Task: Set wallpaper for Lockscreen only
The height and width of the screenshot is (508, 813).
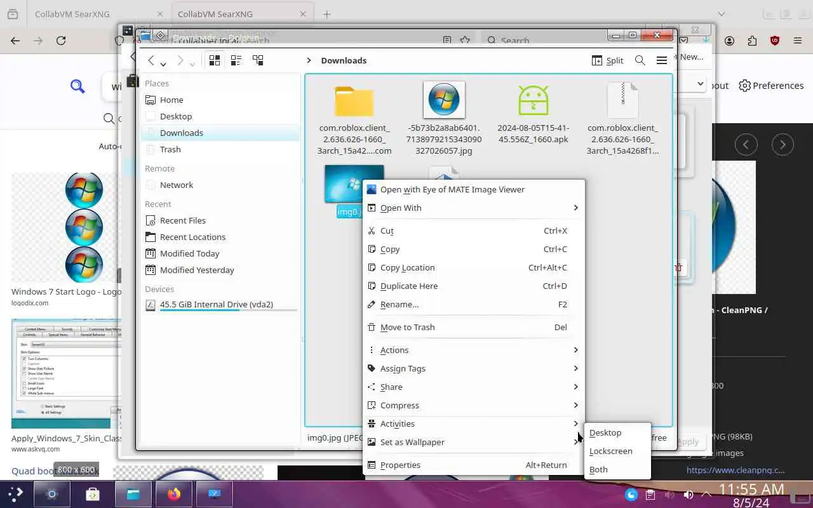Action: point(617,451)
